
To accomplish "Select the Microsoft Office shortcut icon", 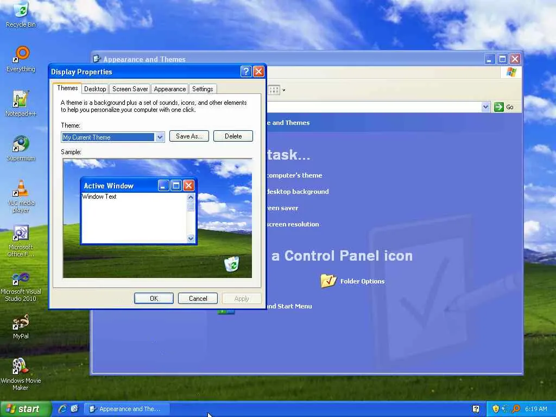I will pos(21,241).
